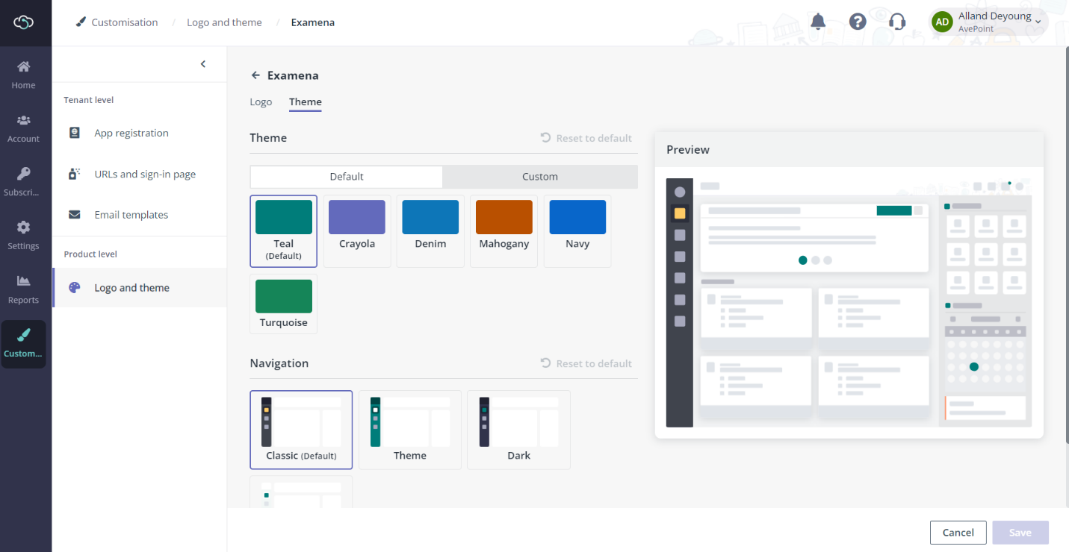Select Theme navigation style
Screen dimensions: 1069x552
pyautogui.click(x=410, y=430)
